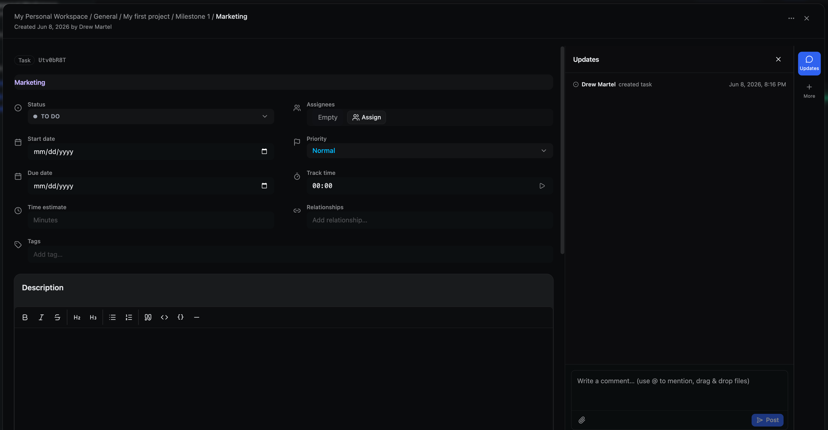Screen dimensions: 828x430
Task: Insert code block with braces icon
Action: [x=181, y=317]
